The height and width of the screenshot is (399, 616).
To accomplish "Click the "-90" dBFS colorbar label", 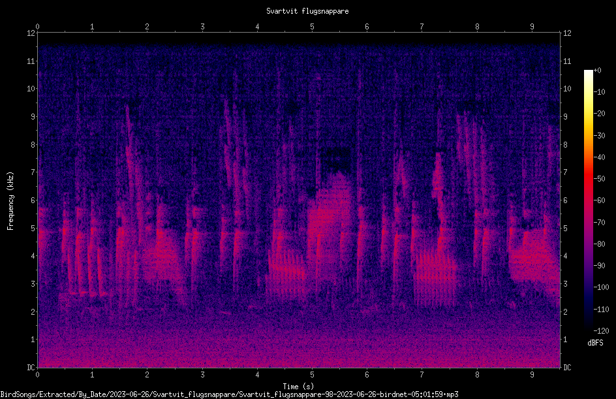I will tap(599, 266).
